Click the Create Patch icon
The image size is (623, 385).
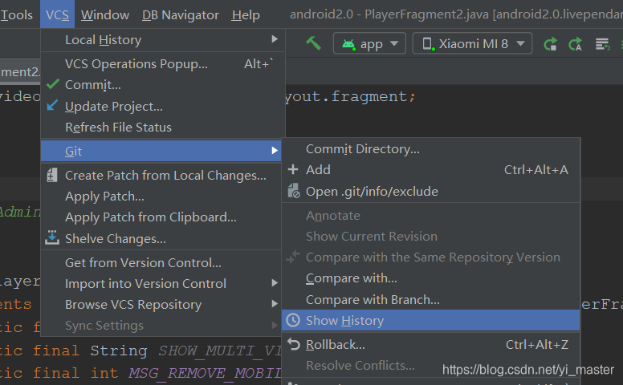pos(51,175)
